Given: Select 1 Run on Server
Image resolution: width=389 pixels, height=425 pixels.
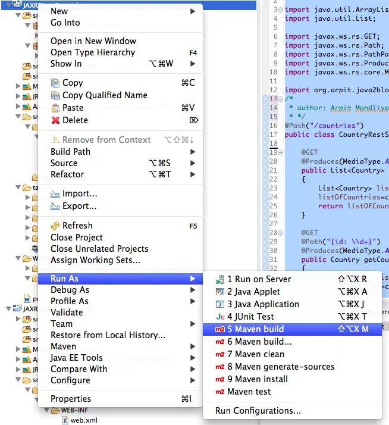Looking at the screenshot, I should (x=292, y=279).
